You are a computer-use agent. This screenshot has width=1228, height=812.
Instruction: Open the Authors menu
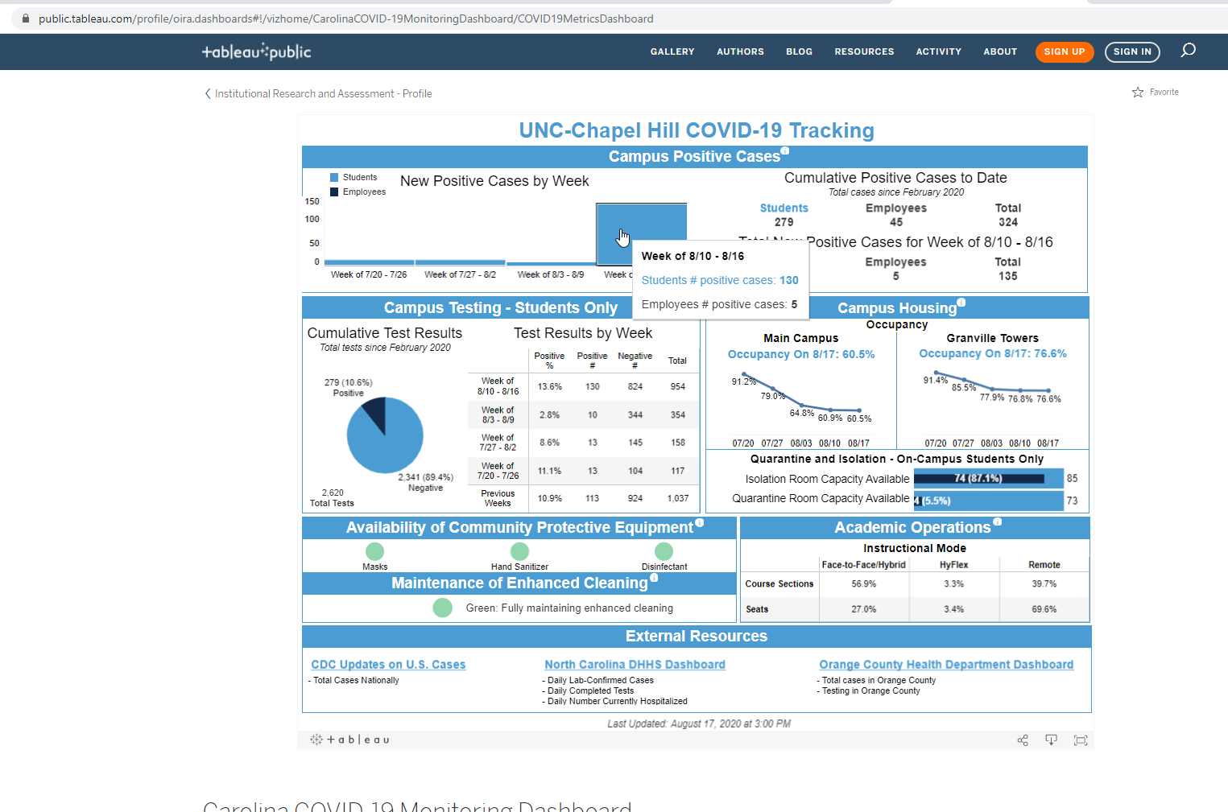740,52
